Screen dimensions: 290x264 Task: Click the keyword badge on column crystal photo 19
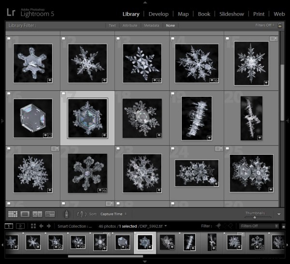coord(209,138)
